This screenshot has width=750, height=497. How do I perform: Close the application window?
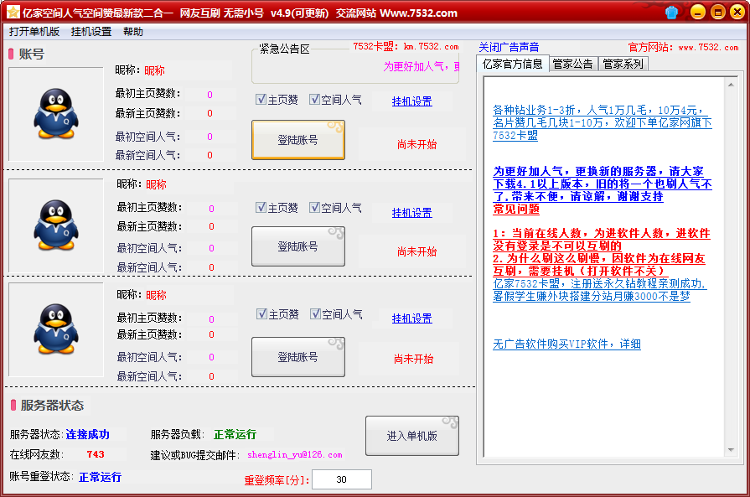point(737,12)
